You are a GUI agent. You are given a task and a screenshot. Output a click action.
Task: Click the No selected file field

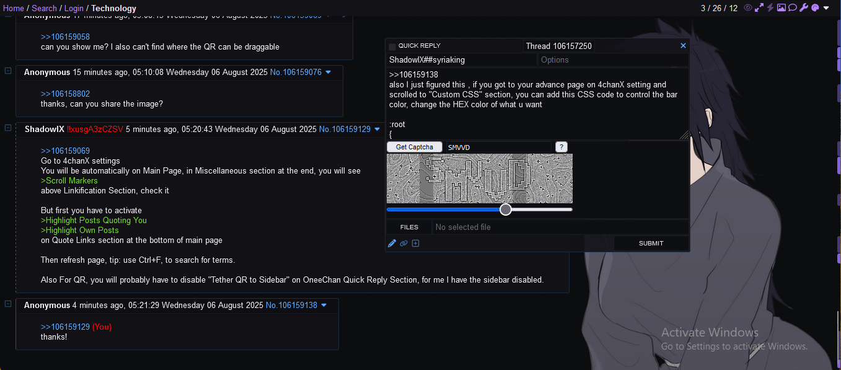pyautogui.click(x=560, y=227)
